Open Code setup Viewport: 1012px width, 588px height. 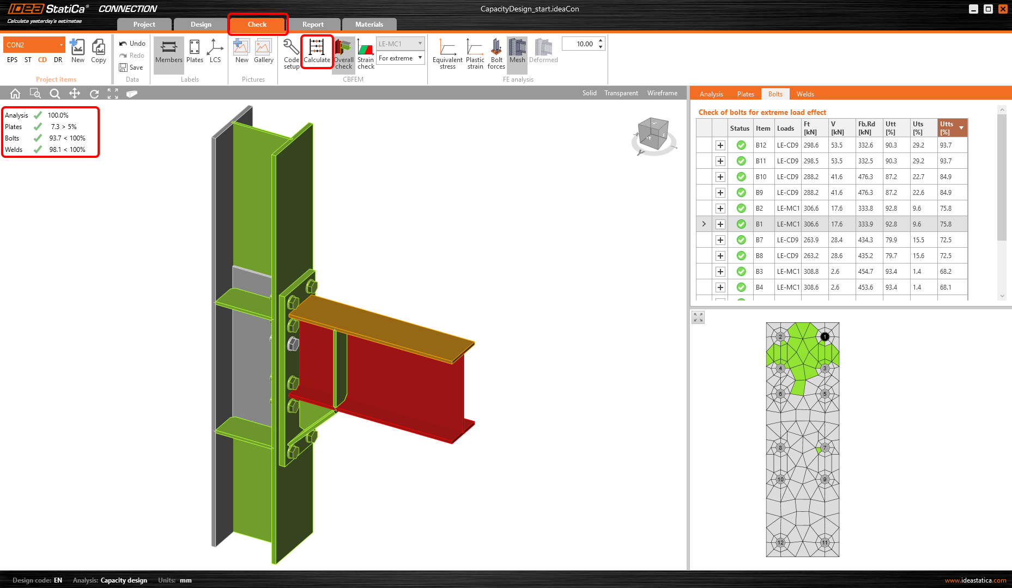click(292, 54)
